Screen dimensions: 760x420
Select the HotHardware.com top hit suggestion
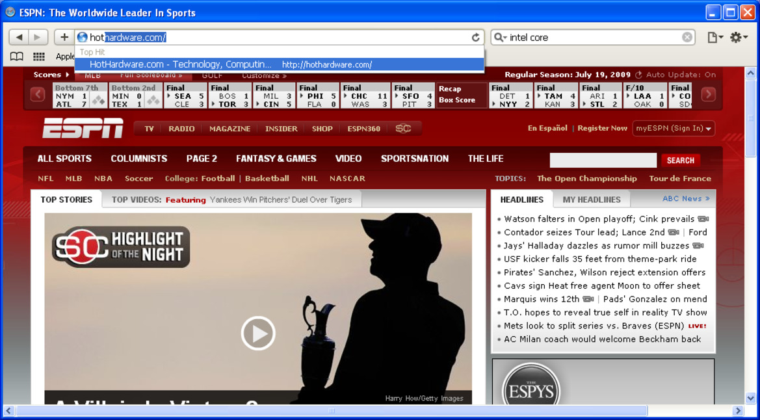tap(279, 64)
